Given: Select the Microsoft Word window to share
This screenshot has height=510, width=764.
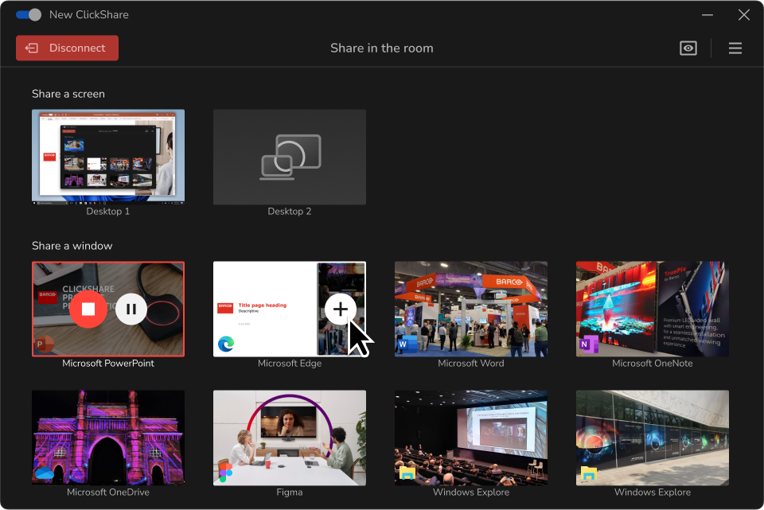Looking at the screenshot, I should click(x=470, y=309).
